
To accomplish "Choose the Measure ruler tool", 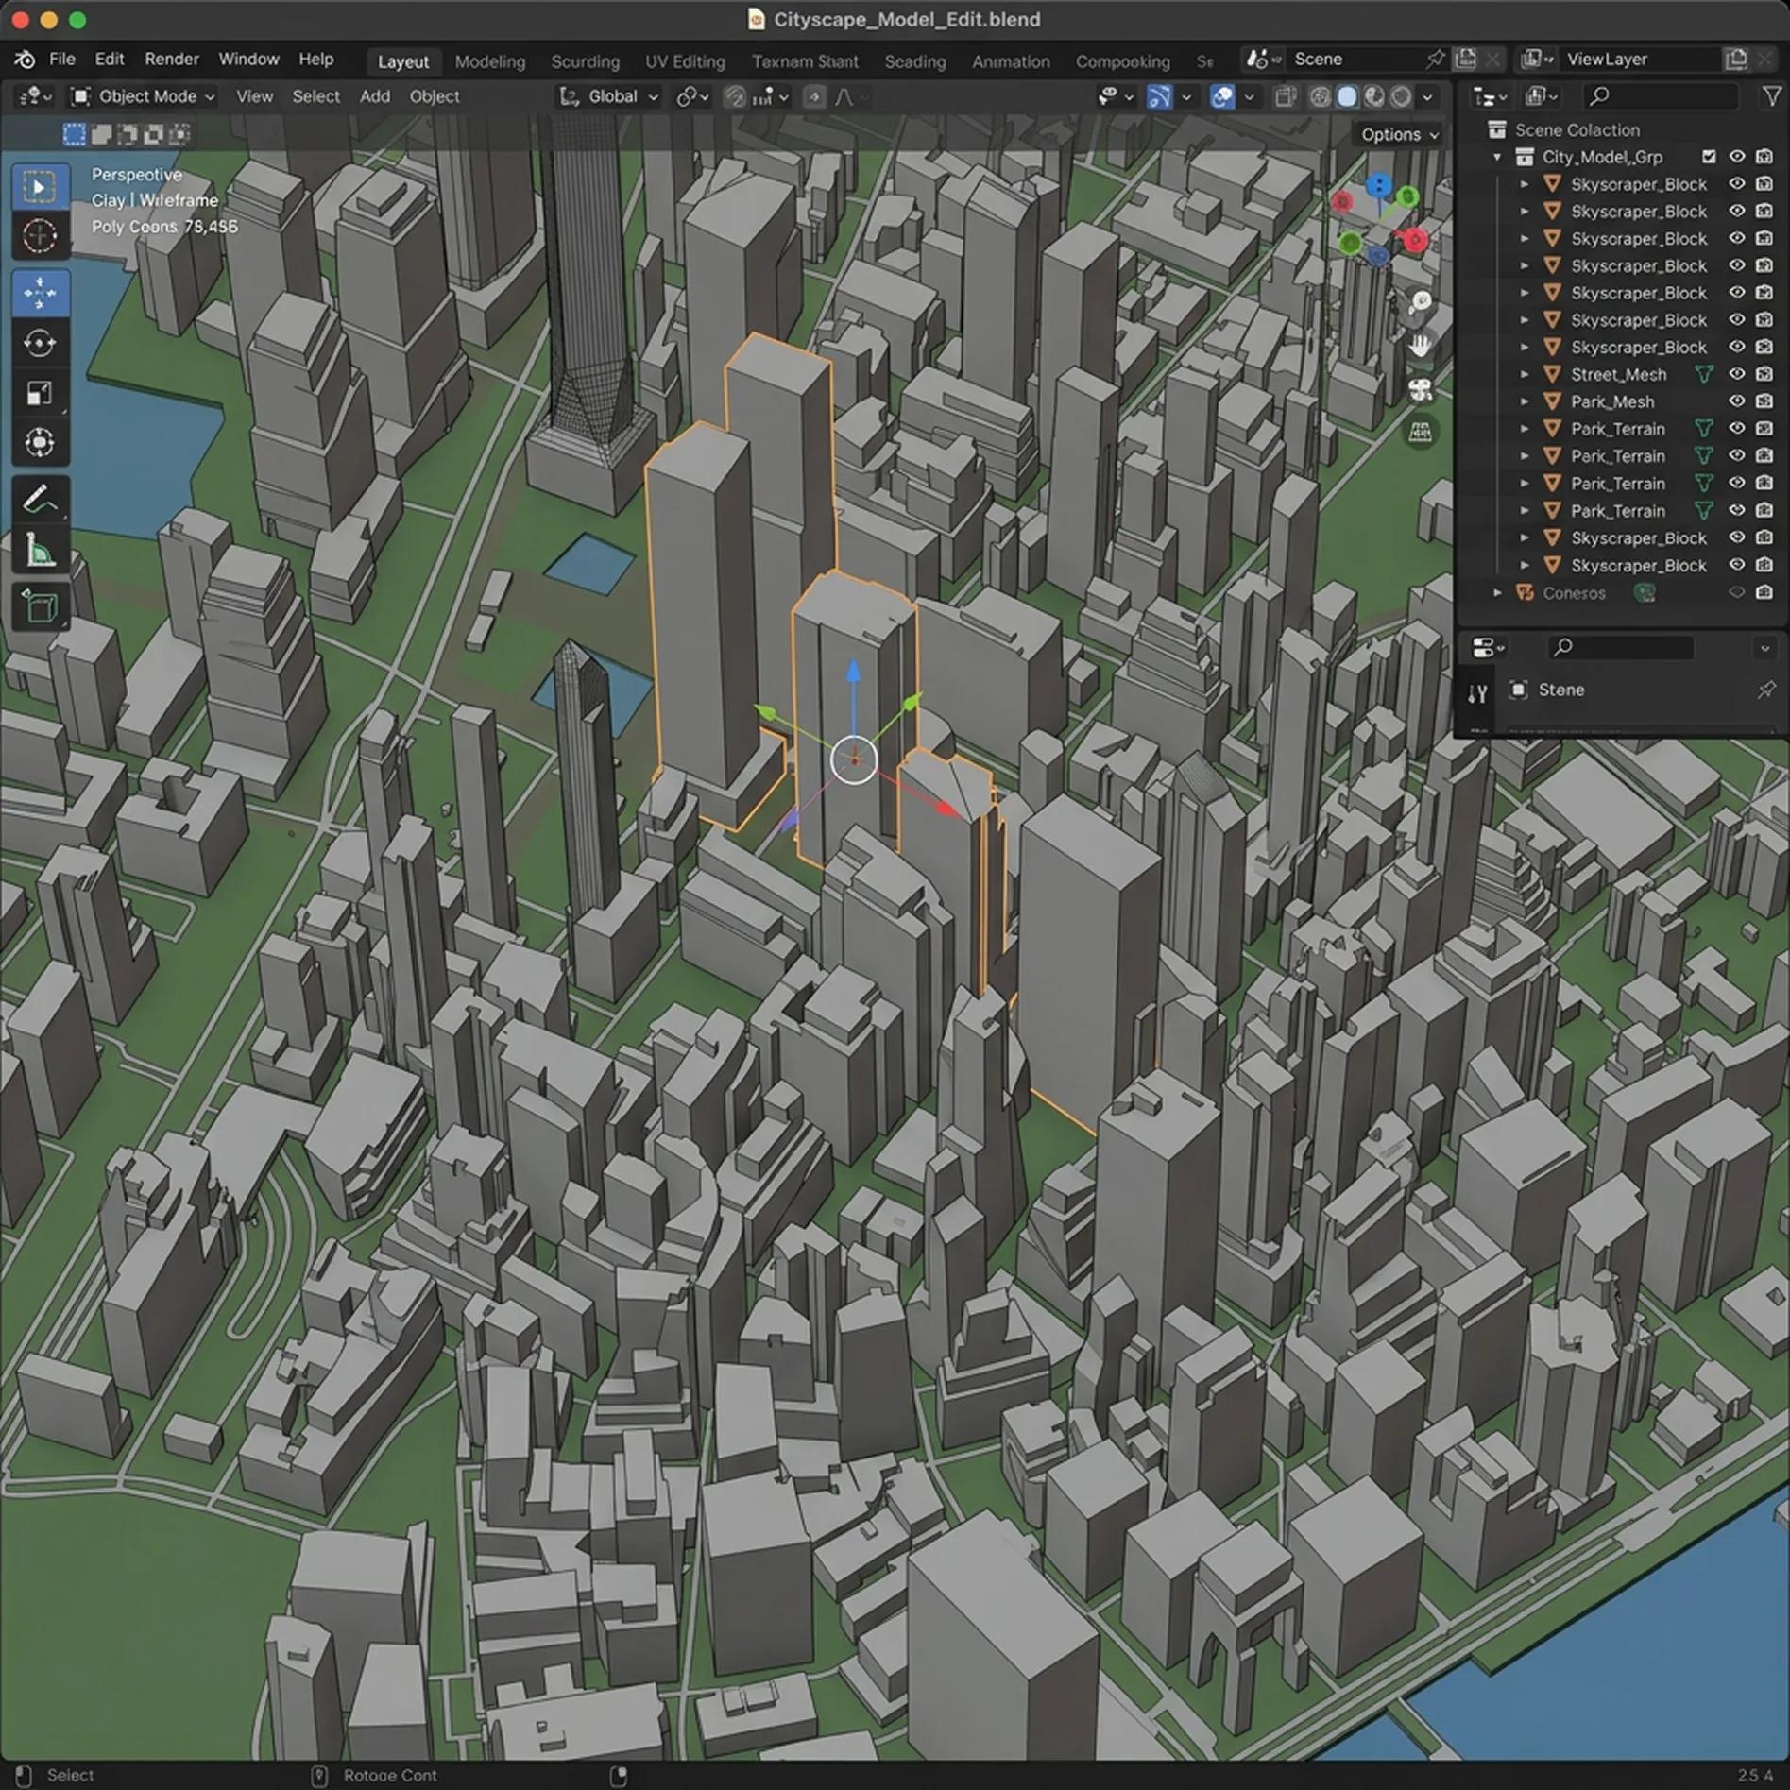I will (x=40, y=551).
